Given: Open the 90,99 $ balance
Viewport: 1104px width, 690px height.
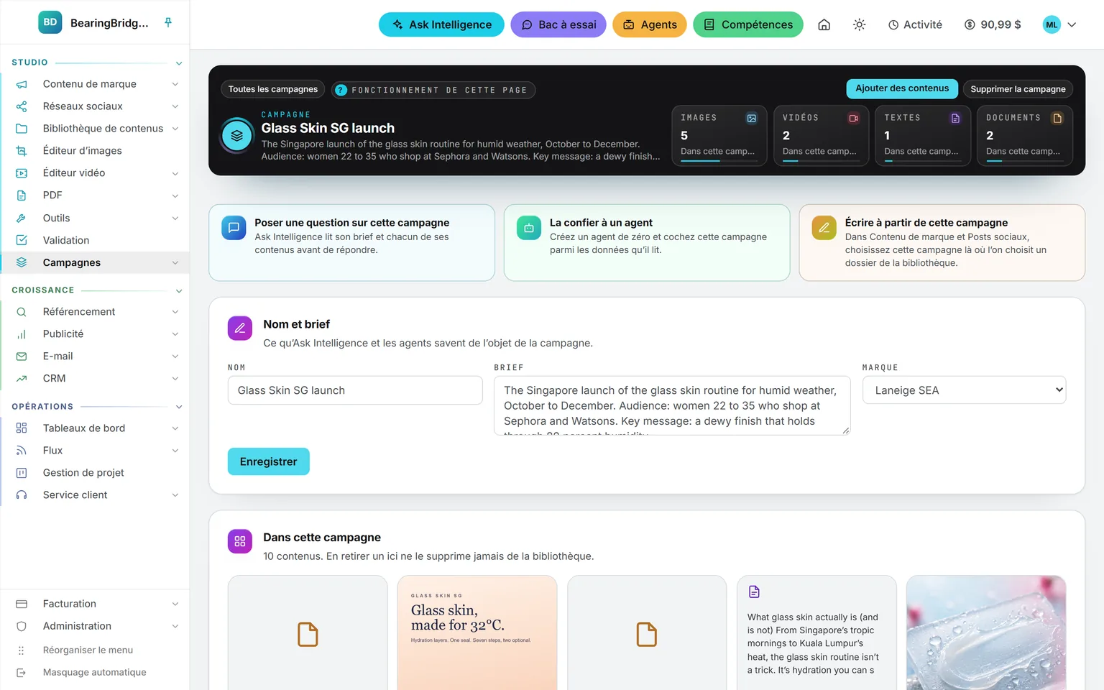Looking at the screenshot, I should click(x=993, y=24).
